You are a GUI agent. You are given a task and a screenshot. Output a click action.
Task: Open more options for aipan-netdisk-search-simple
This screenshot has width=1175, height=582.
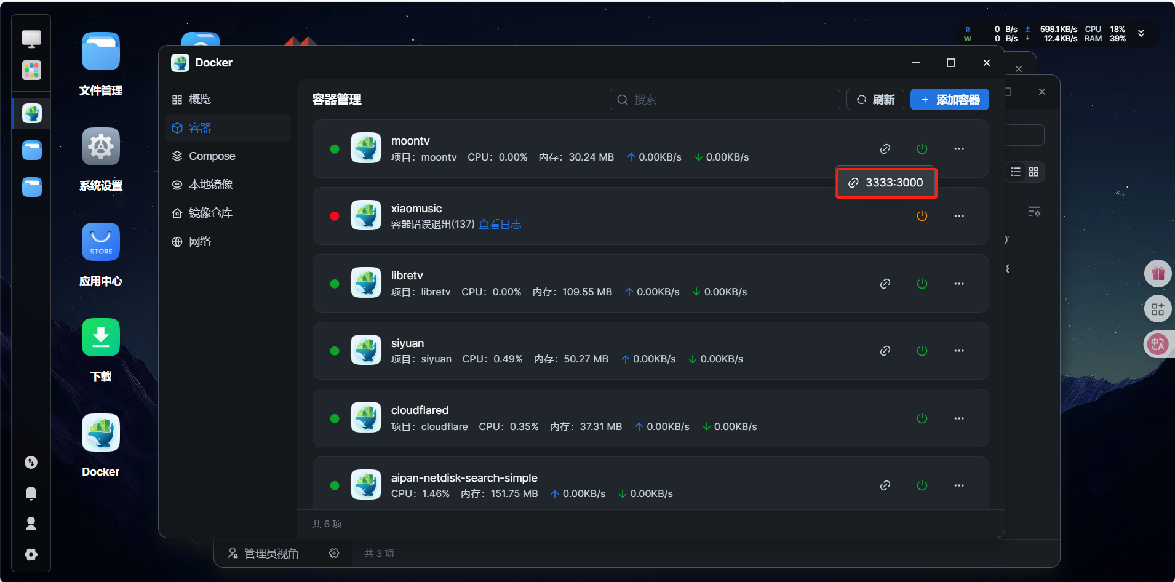coord(959,485)
